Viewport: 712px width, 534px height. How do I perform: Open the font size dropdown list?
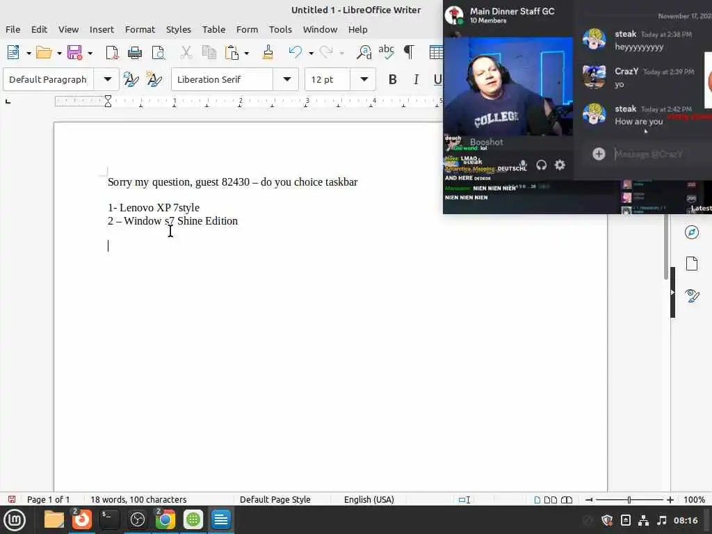coord(364,79)
